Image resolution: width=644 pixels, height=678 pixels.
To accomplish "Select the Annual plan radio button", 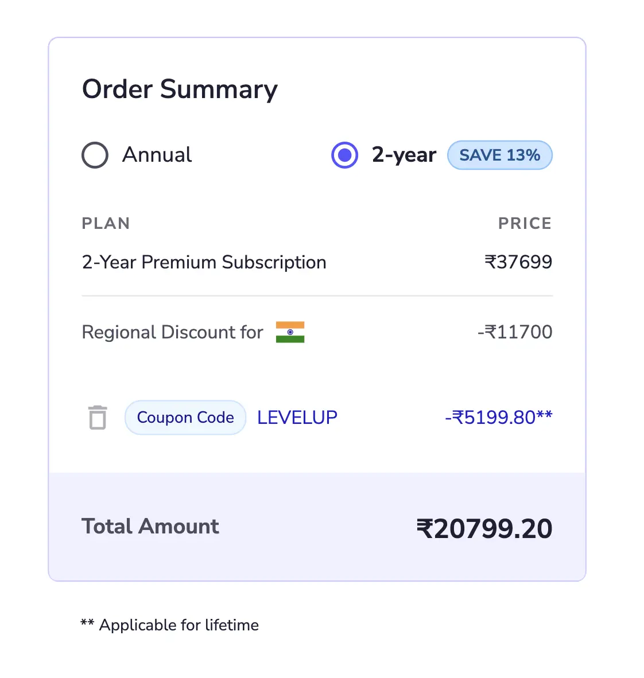I will 95,155.
